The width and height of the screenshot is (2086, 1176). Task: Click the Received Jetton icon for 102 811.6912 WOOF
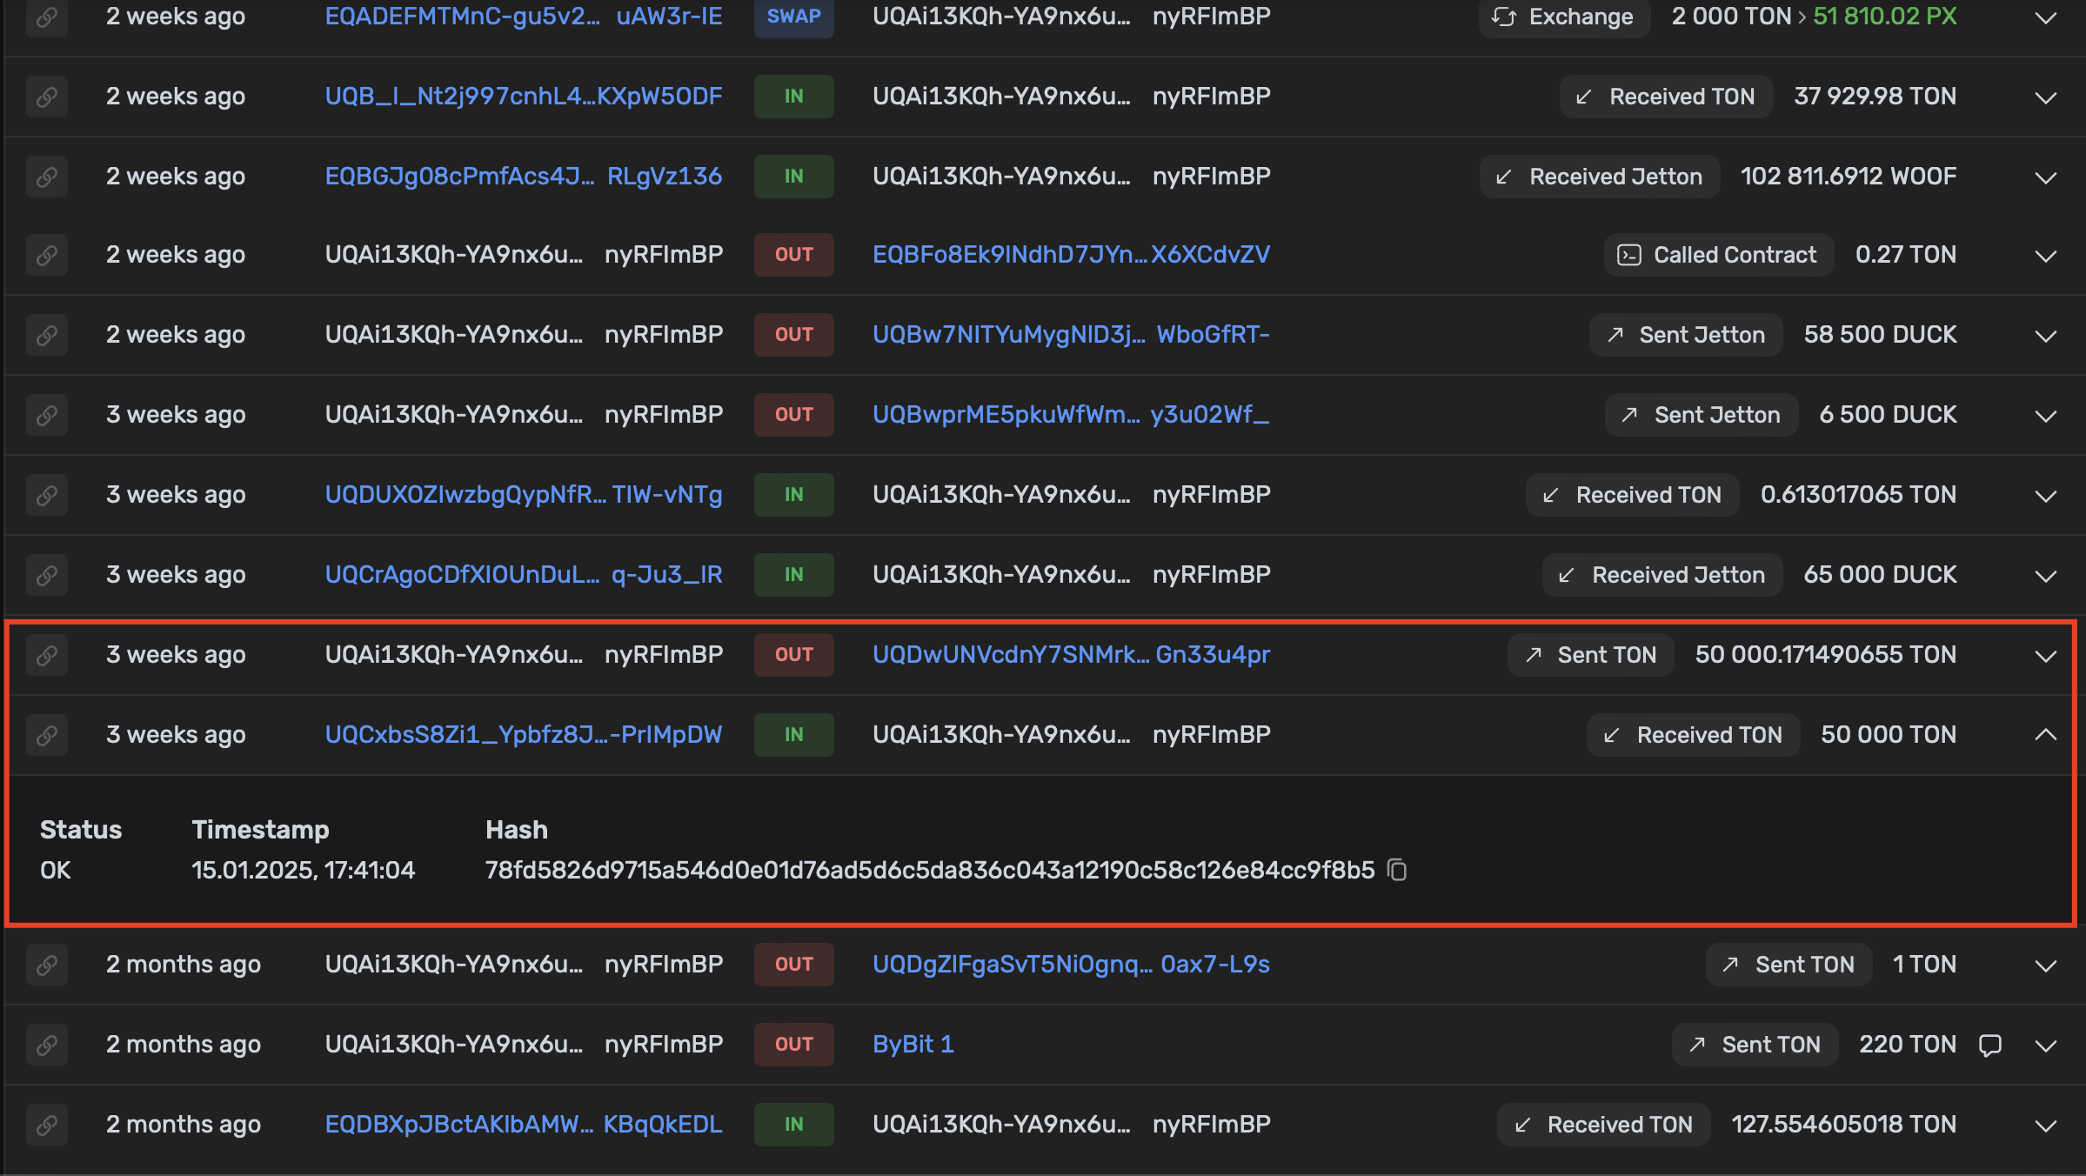1501,176
